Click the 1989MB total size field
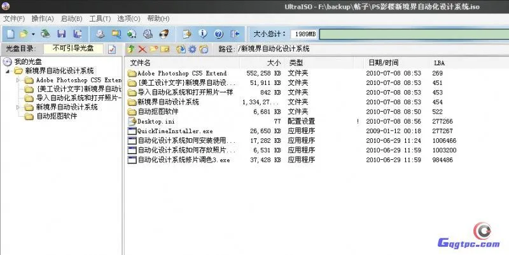Screen dimensions: 509x255 pos(303,34)
